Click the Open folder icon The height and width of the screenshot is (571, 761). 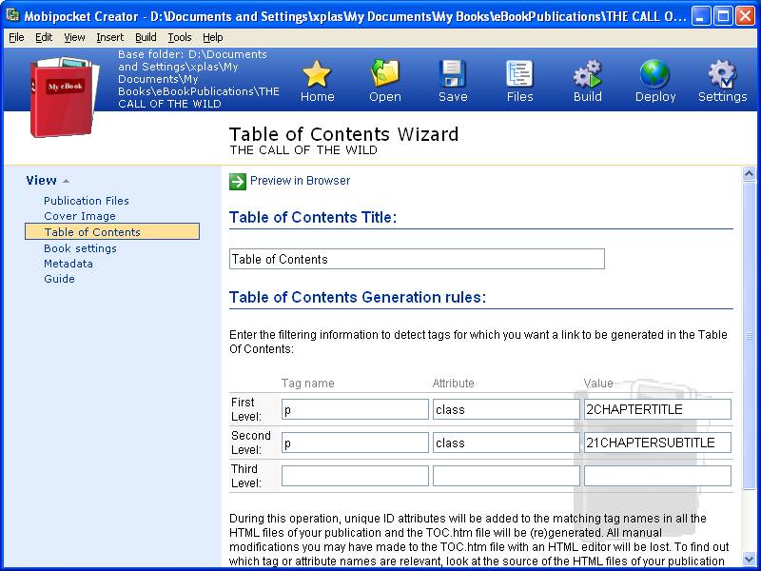point(385,74)
